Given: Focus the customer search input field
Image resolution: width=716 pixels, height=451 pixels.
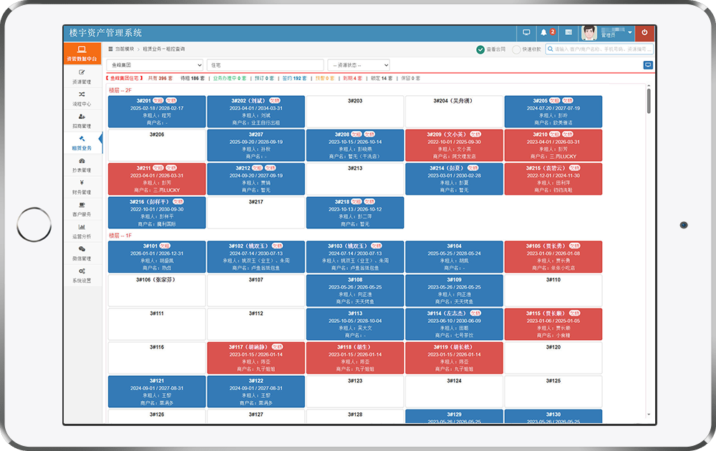Looking at the screenshot, I should click(599, 49).
